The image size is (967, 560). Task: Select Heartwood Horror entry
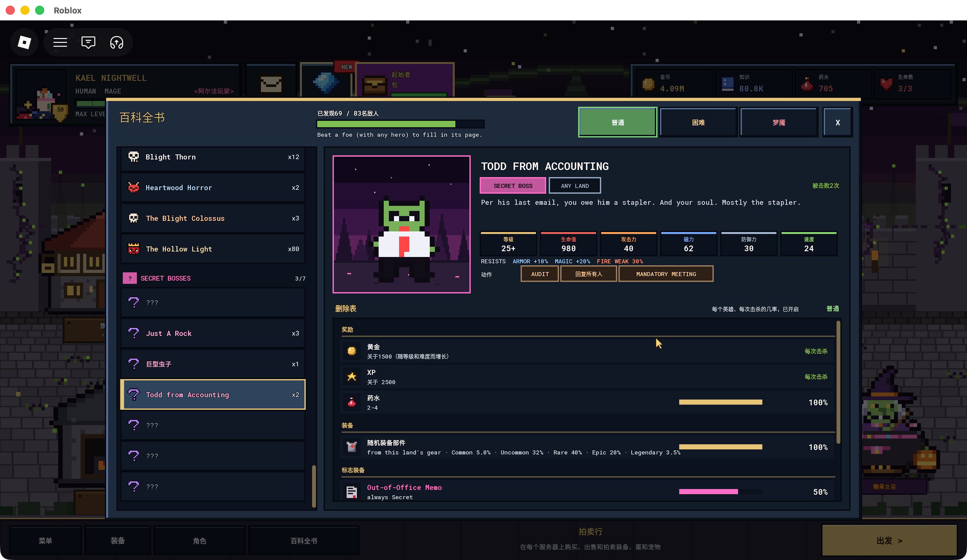point(213,188)
